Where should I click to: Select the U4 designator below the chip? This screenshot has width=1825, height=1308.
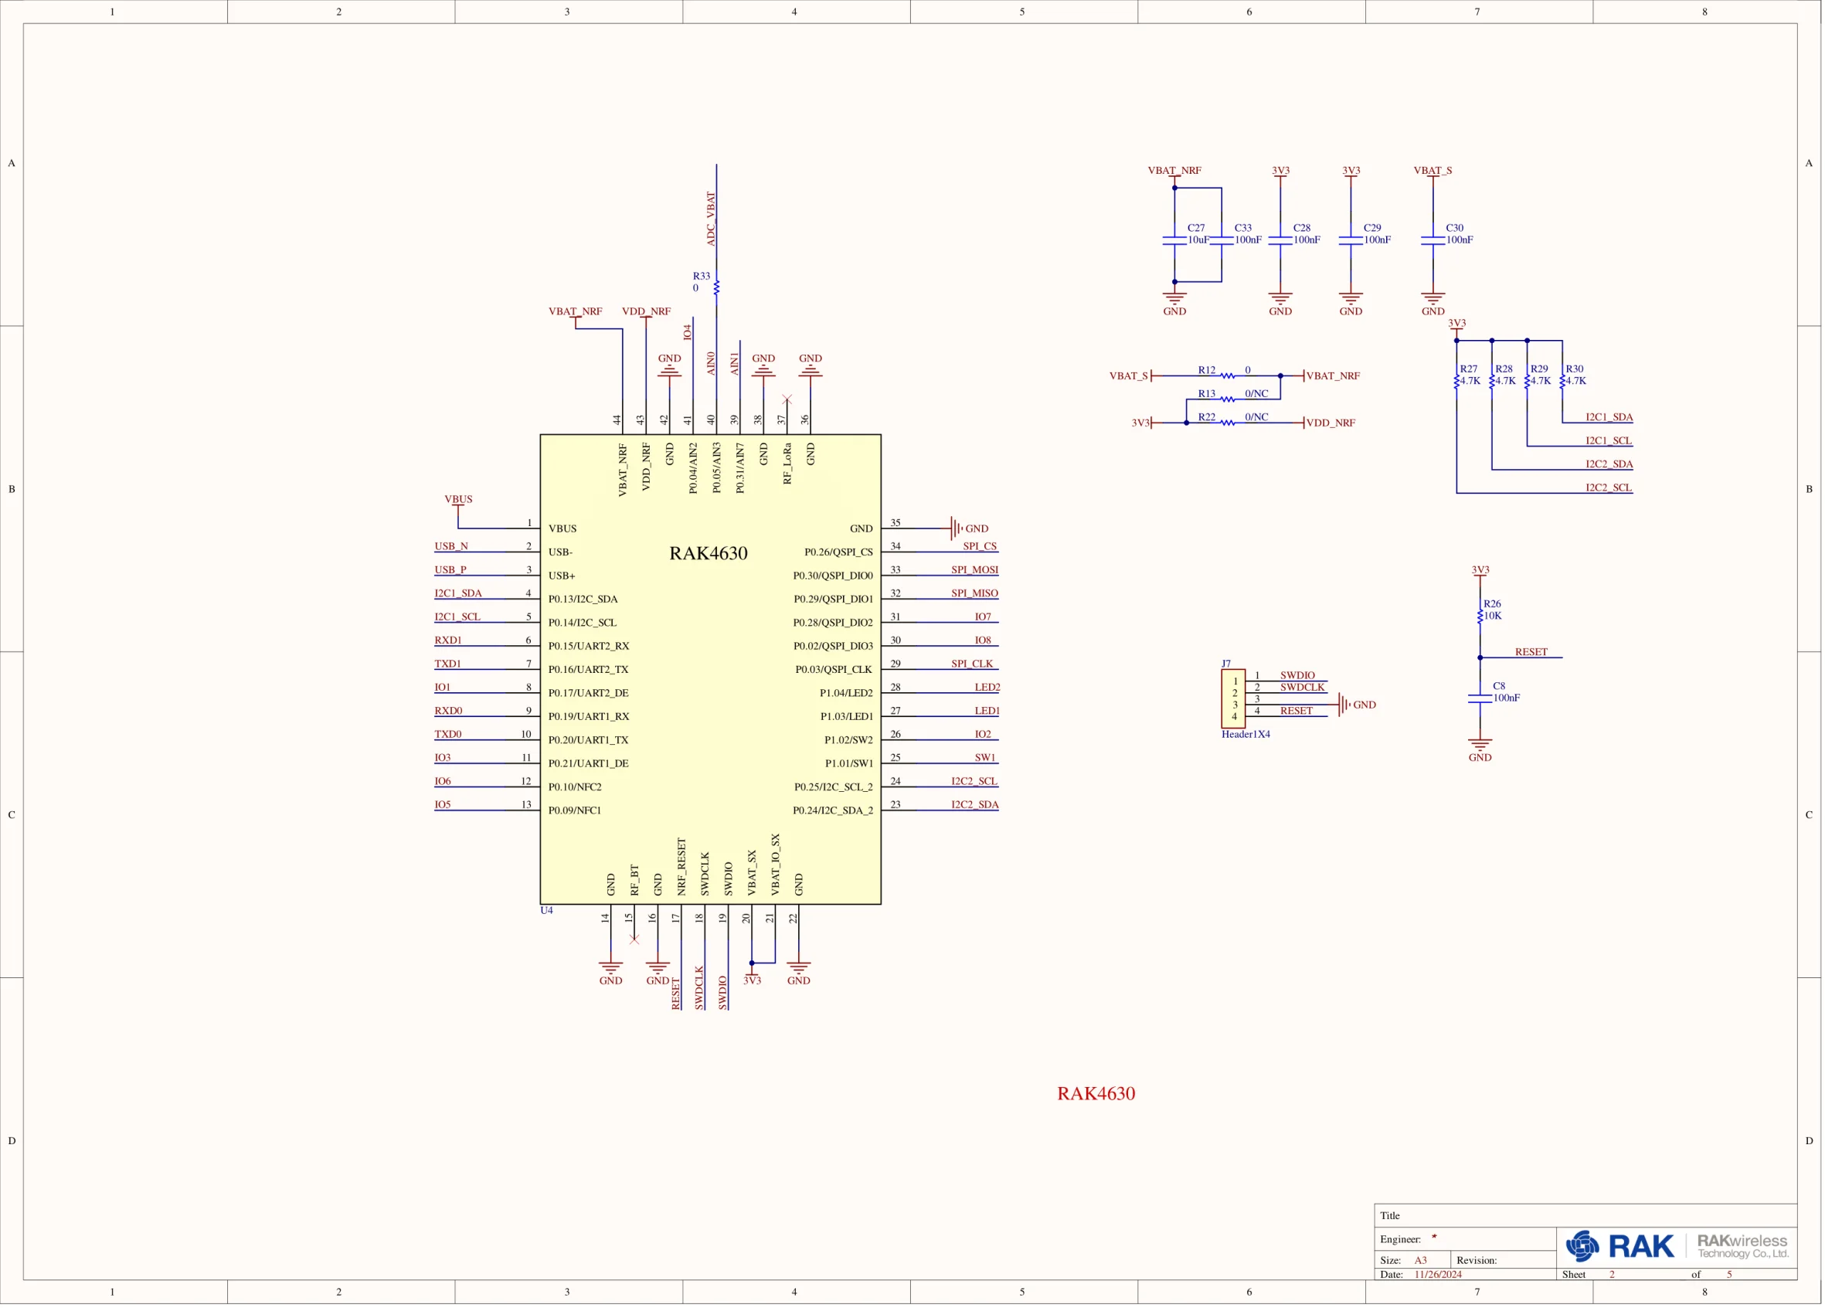click(546, 910)
